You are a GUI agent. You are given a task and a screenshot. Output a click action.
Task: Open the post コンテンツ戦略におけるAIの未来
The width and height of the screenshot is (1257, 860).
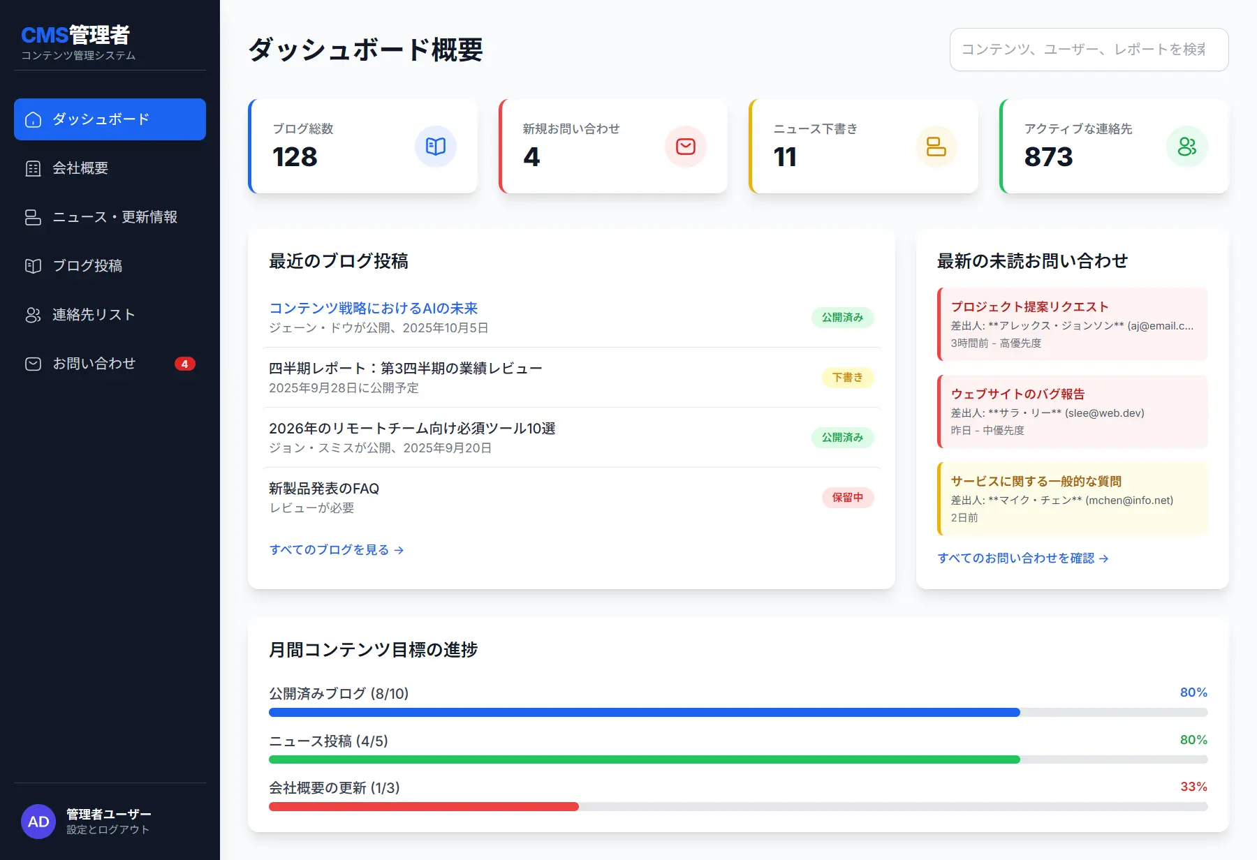click(374, 308)
